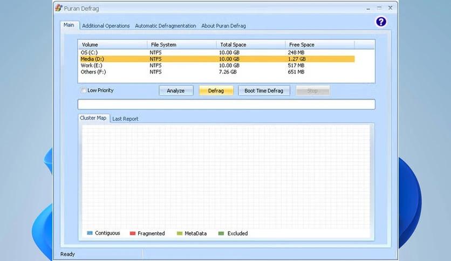Open the blue help question mark icon

[x=381, y=22]
